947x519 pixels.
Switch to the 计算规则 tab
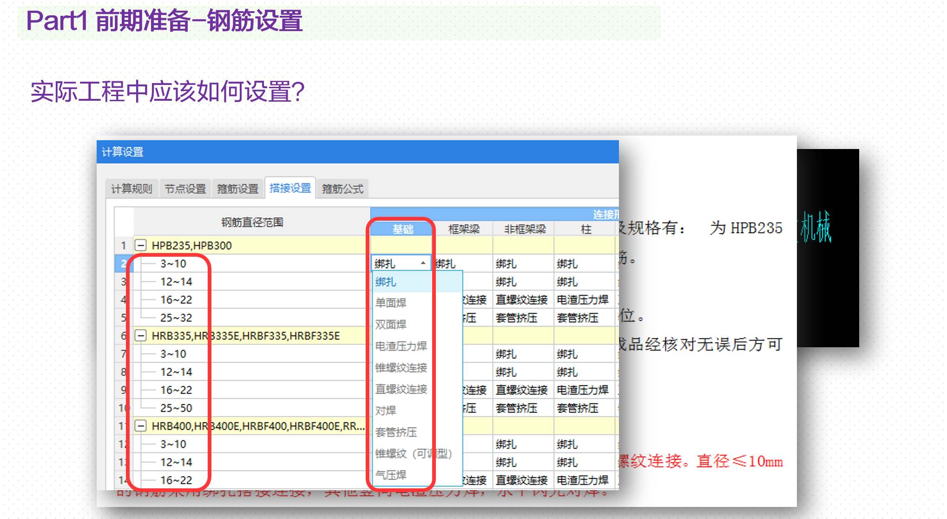click(x=132, y=189)
